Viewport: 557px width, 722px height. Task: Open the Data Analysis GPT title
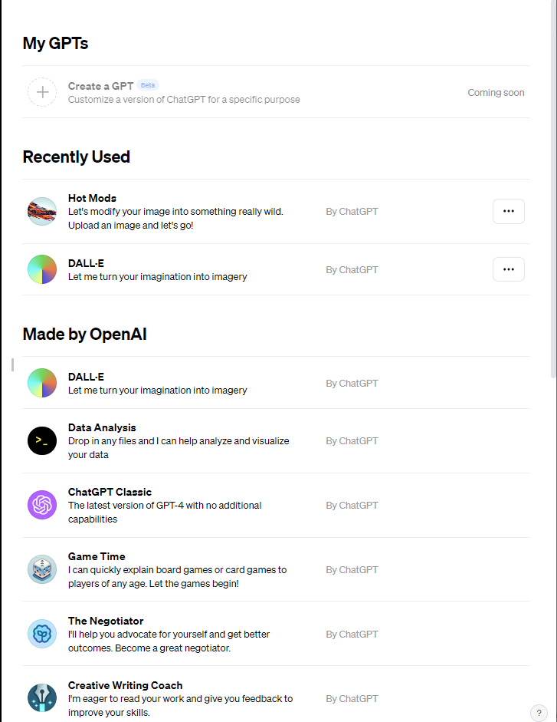point(102,427)
